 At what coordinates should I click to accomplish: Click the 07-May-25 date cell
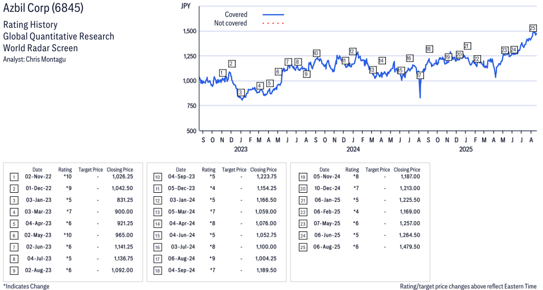click(327, 223)
